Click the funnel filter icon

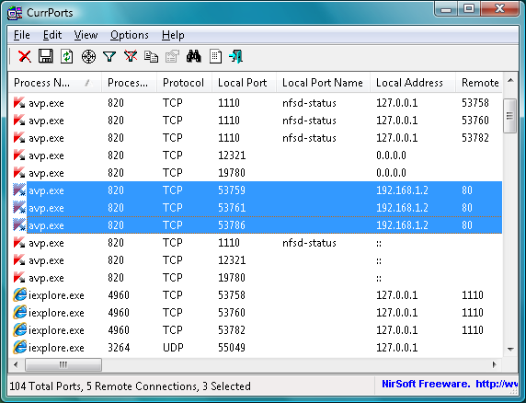[x=109, y=56]
